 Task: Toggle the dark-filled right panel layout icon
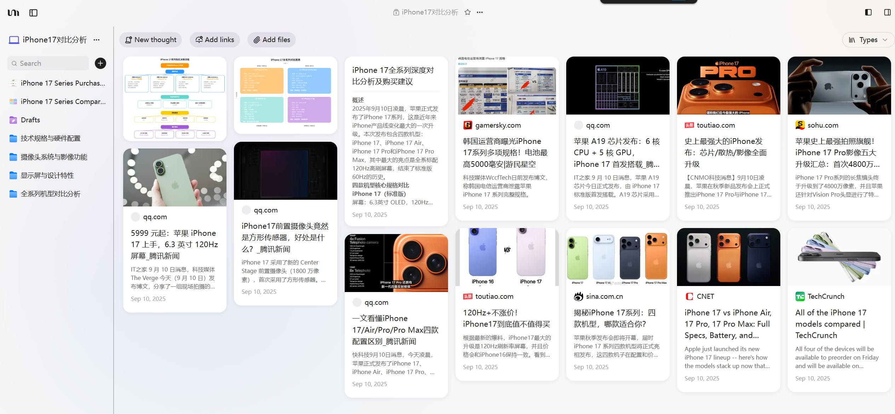pyautogui.click(x=868, y=12)
